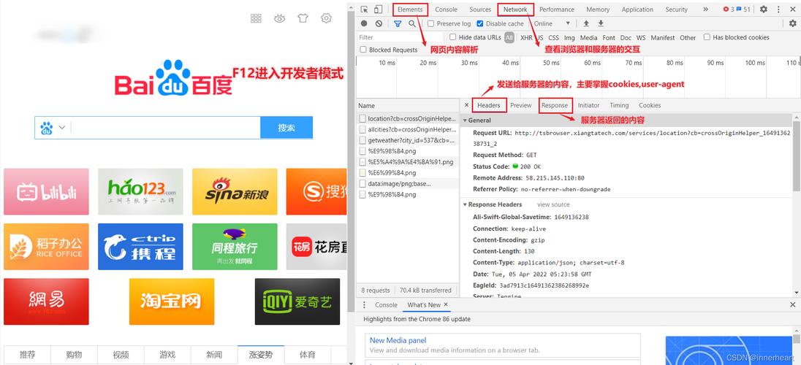The width and height of the screenshot is (801, 365).
Task: Open the Application tab
Action: pyautogui.click(x=637, y=9)
